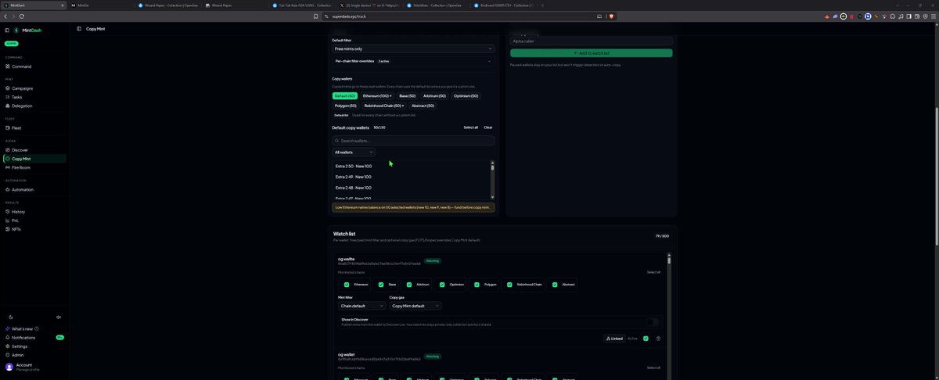Select Base (50) wallet list tab
Viewport: 939px width, 380px height.
click(x=408, y=95)
